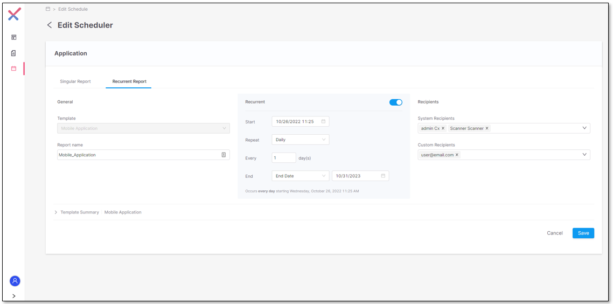Switch to the Singular Report tab
This screenshot has height=304, width=613.
75,81
